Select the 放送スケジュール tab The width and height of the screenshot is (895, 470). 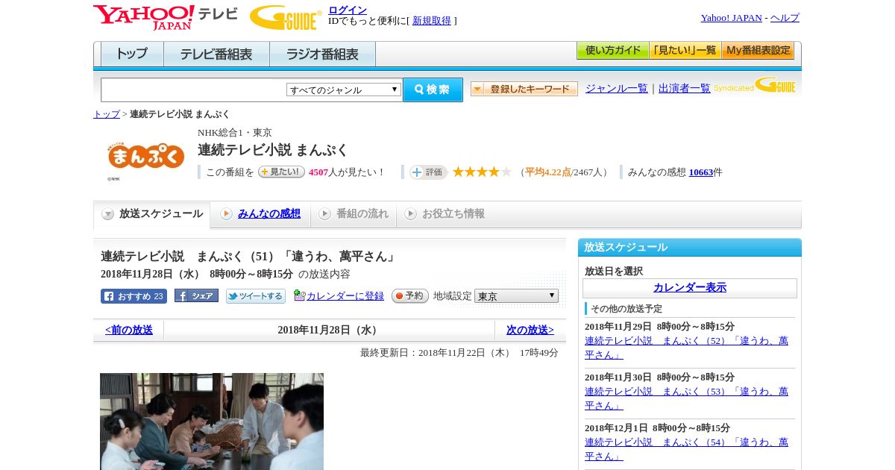pyautogui.click(x=152, y=214)
